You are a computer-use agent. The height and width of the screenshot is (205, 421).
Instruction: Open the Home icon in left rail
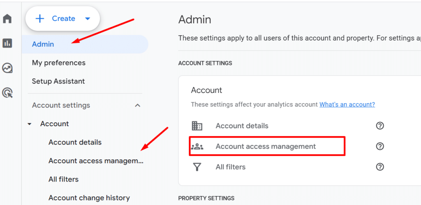(x=7, y=19)
